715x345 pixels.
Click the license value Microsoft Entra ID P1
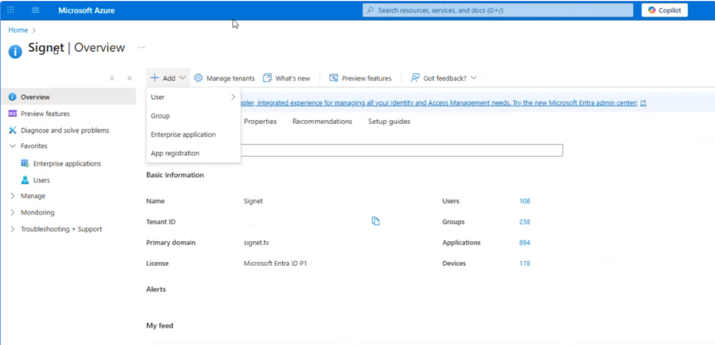(275, 263)
